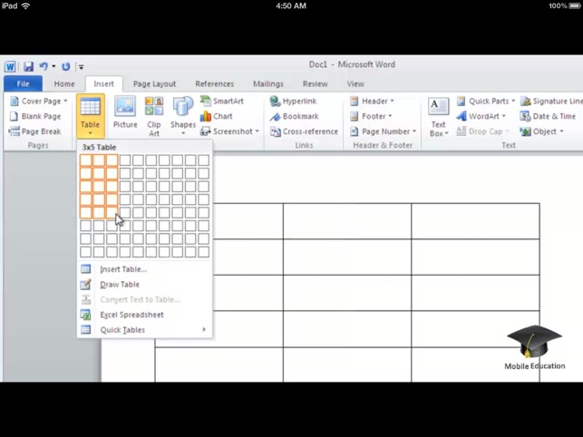Viewport: 583px width, 437px height.
Task: Insert a Cross-reference
Action: point(304,131)
